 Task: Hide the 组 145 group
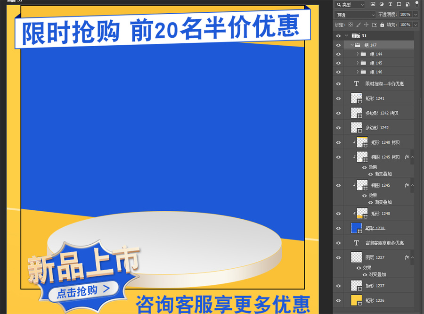tap(338, 63)
